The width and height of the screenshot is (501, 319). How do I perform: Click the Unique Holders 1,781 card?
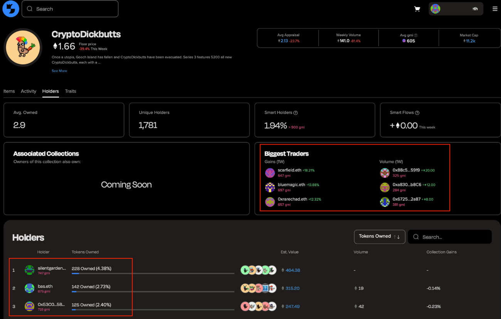point(189,120)
